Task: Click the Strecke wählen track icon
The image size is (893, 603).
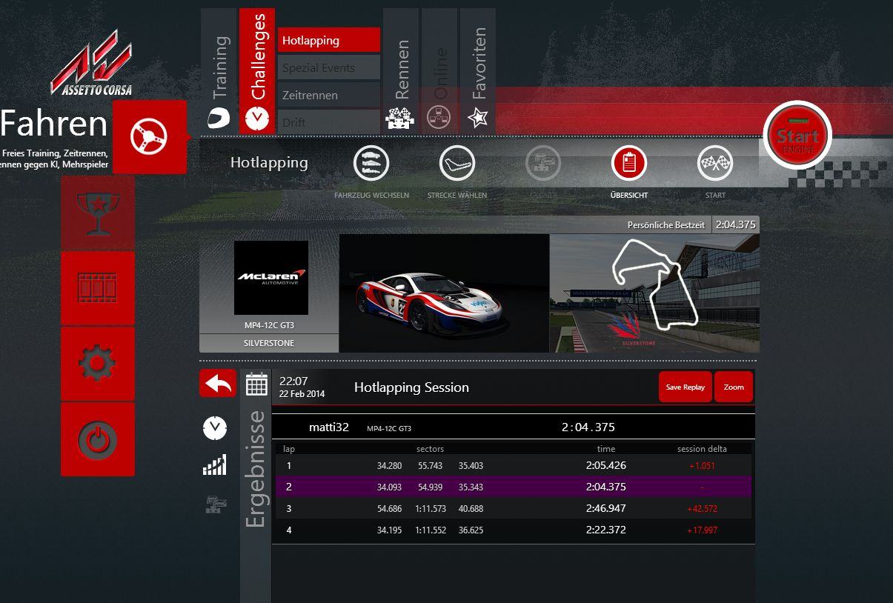Action: [457, 164]
